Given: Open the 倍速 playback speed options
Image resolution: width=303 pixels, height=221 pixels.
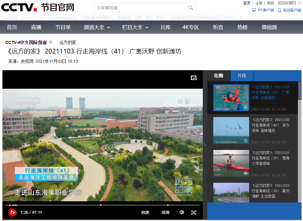Looking at the screenshot, I should (145, 212).
